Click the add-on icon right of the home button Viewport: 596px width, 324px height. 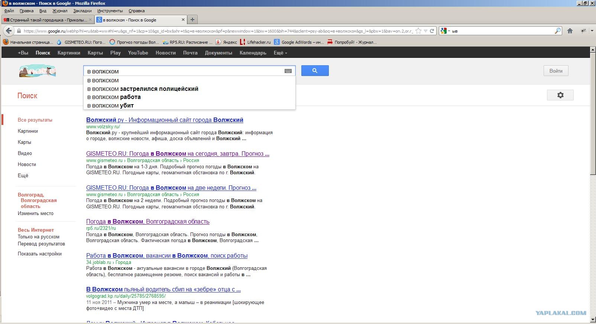583,31
